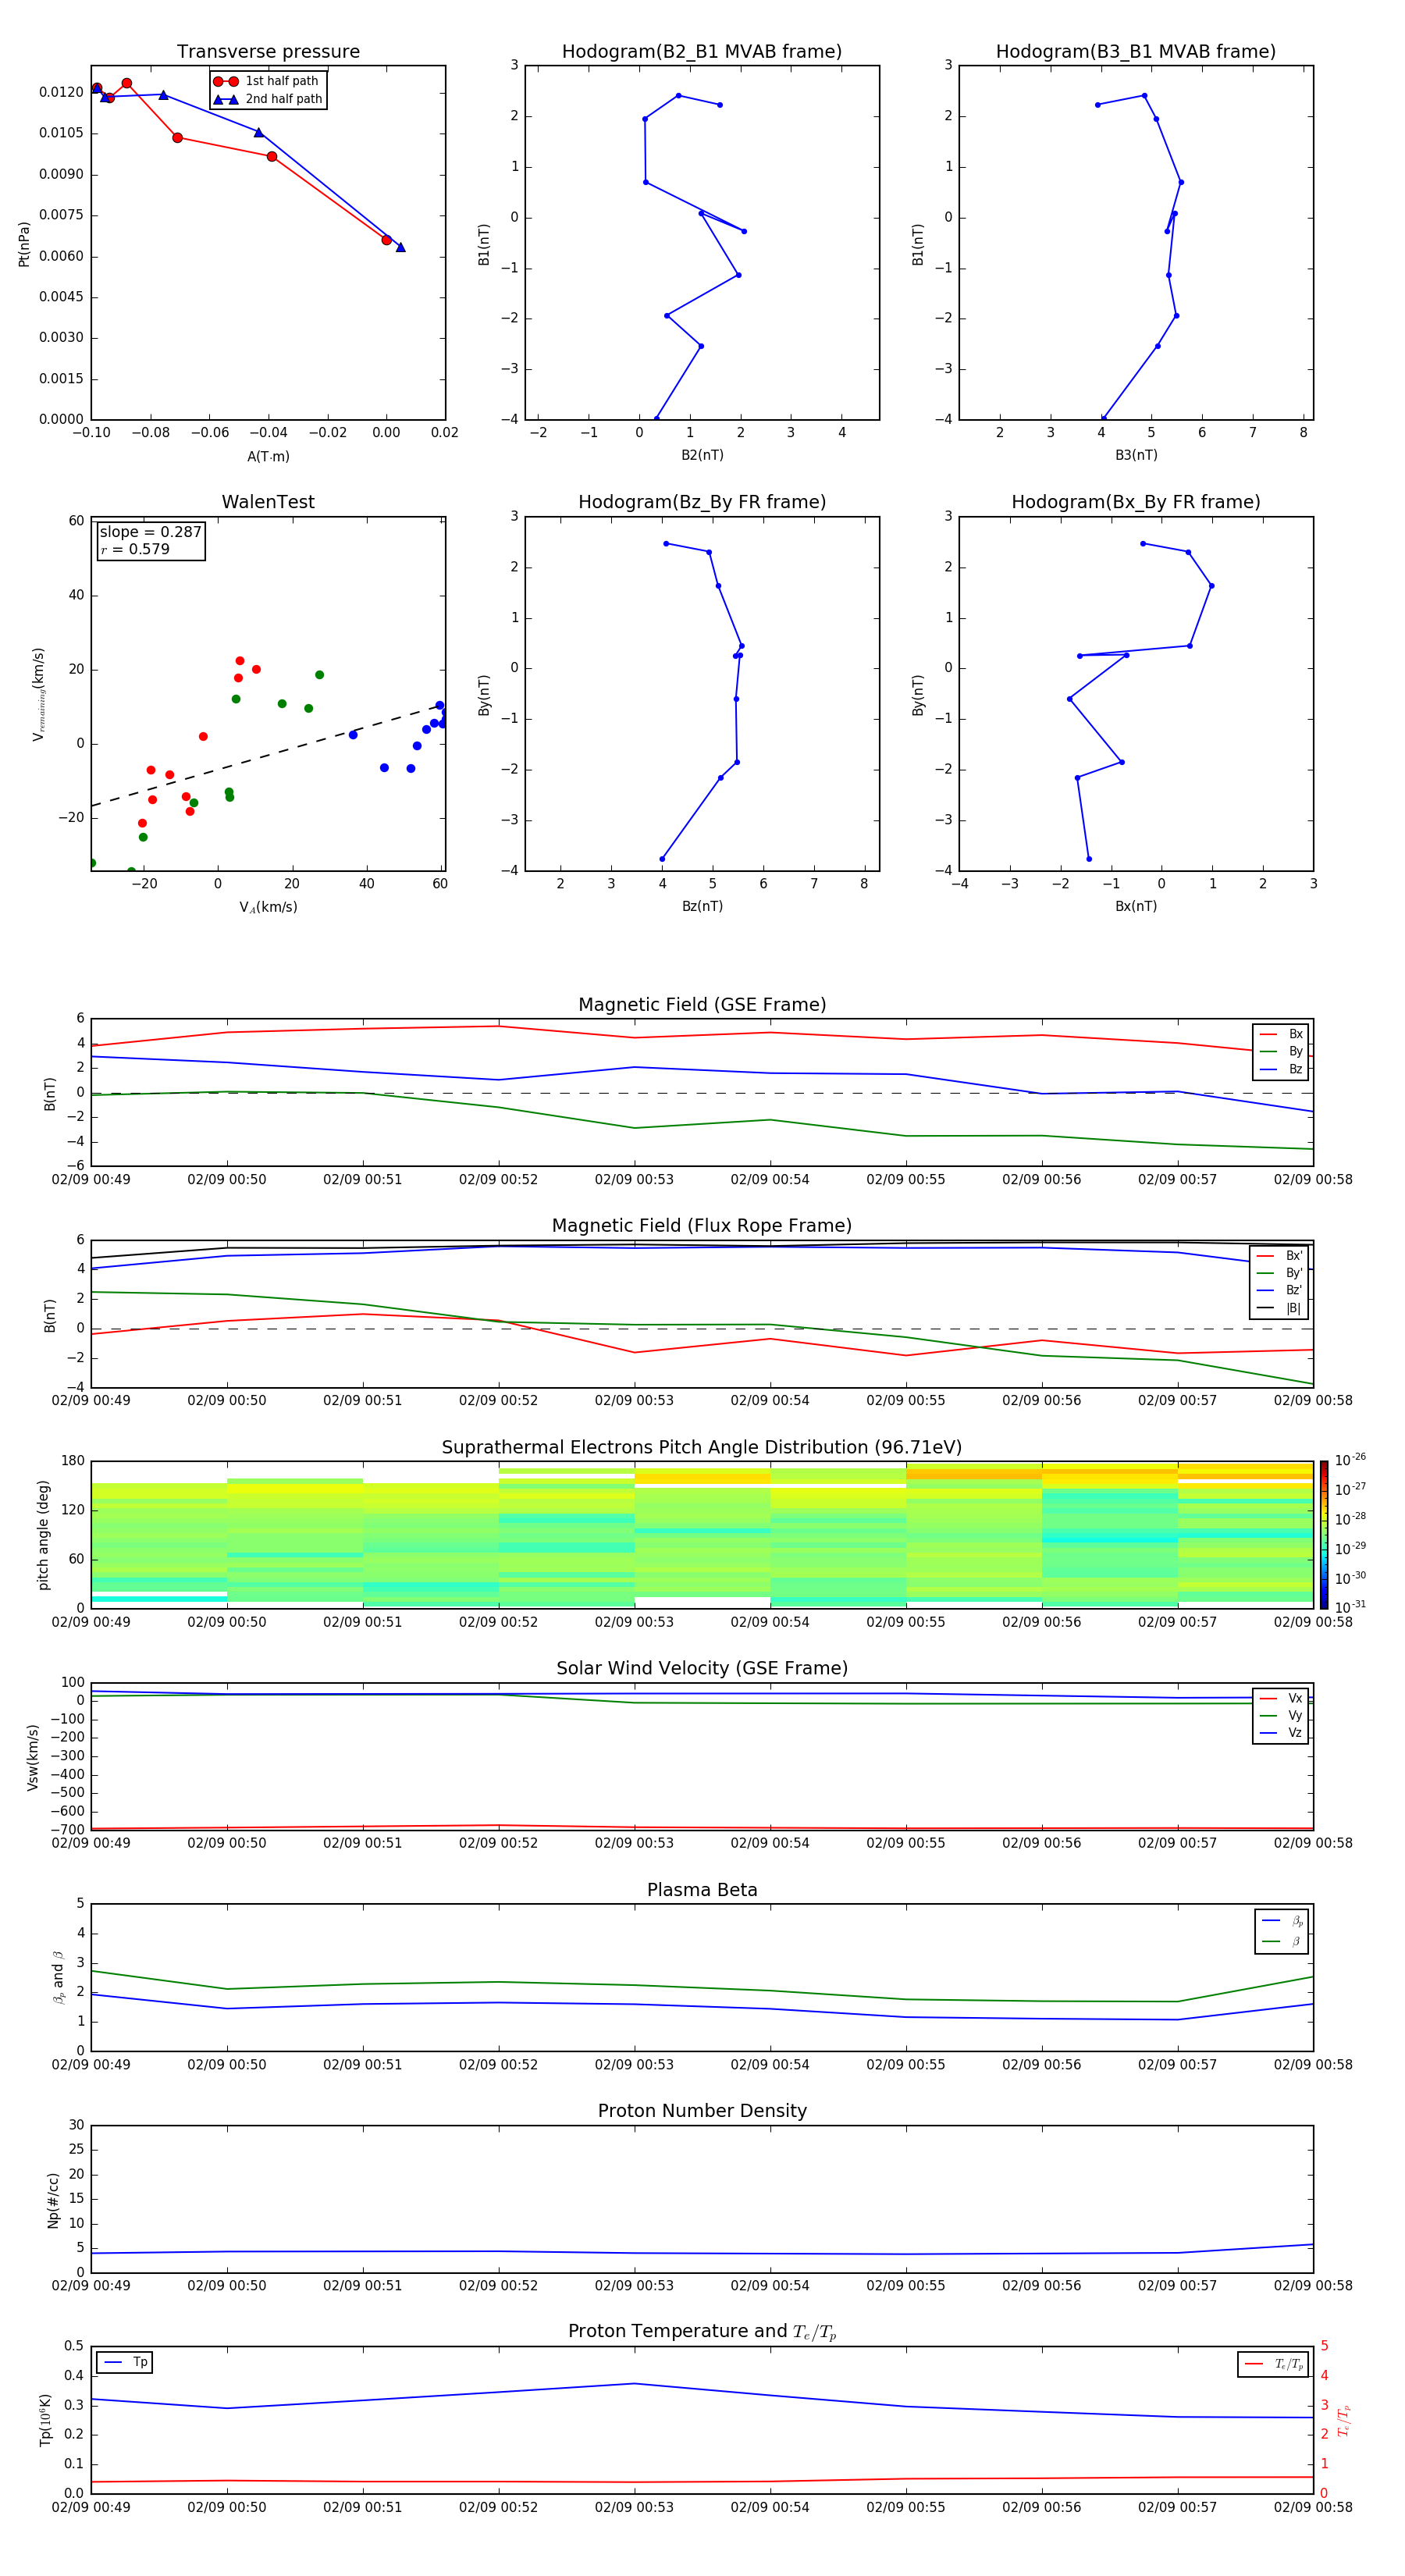
Task: Click the 'Pt(nPa)' y-axis label
Action: tap(24, 243)
